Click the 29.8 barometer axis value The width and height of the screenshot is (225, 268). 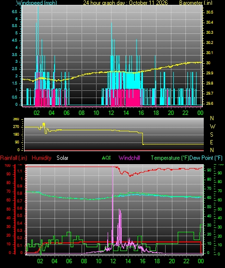210,83
